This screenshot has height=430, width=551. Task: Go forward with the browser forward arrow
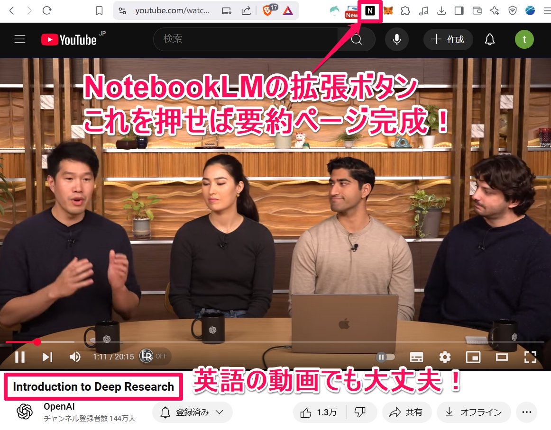pyautogui.click(x=29, y=10)
